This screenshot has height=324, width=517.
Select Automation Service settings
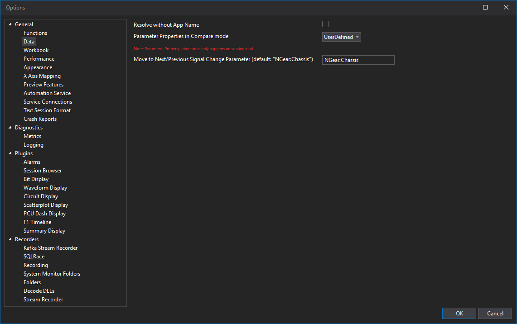coord(47,93)
